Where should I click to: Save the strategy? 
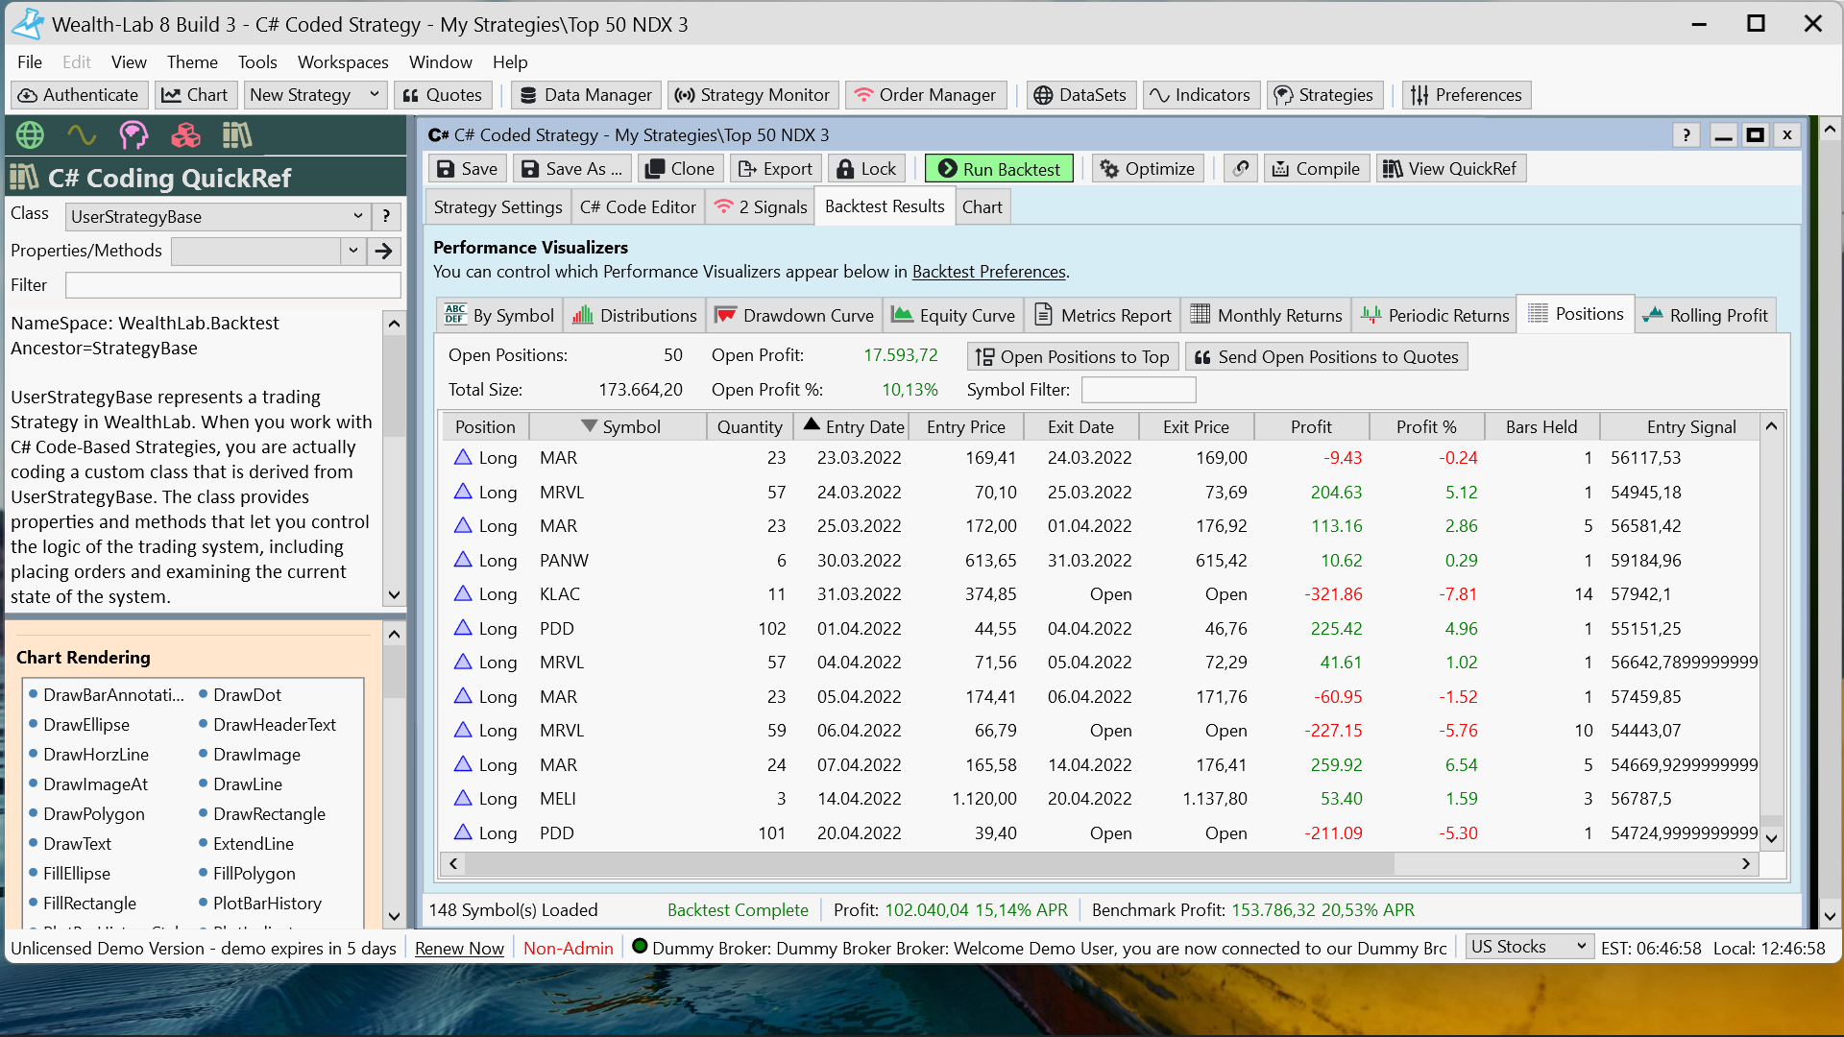pyautogui.click(x=468, y=169)
